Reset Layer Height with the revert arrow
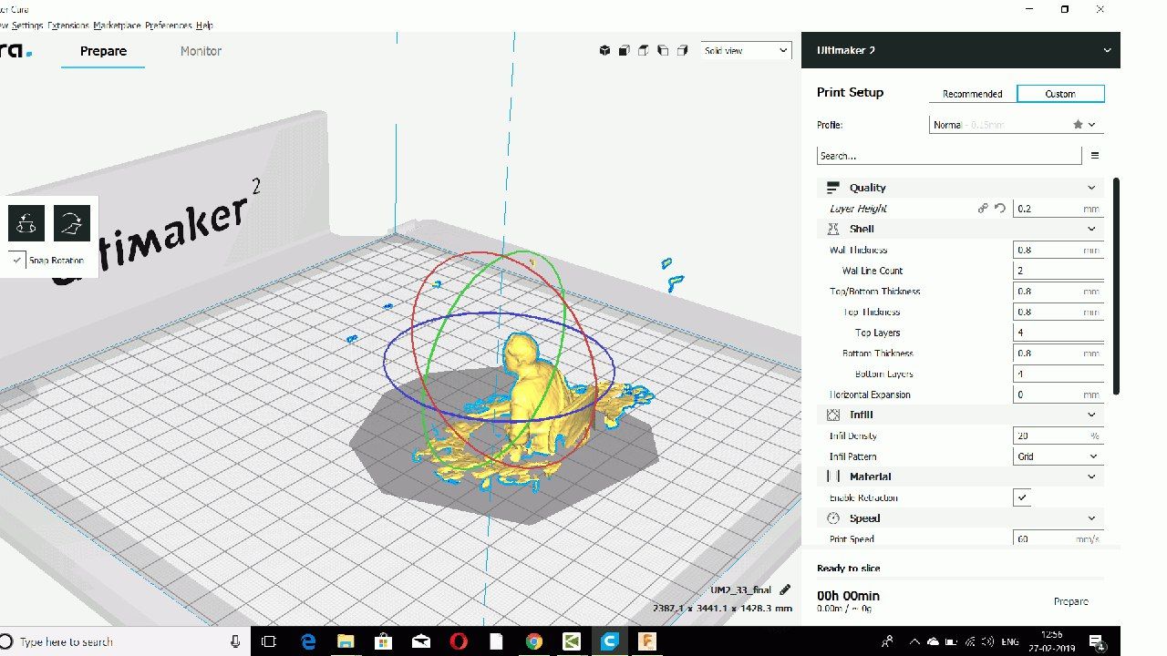The width and height of the screenshot is (1167, 656). coord(1000,209)
